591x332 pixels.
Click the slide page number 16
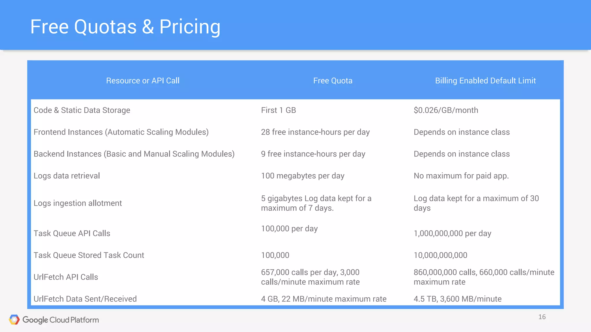tap(542, 317)
